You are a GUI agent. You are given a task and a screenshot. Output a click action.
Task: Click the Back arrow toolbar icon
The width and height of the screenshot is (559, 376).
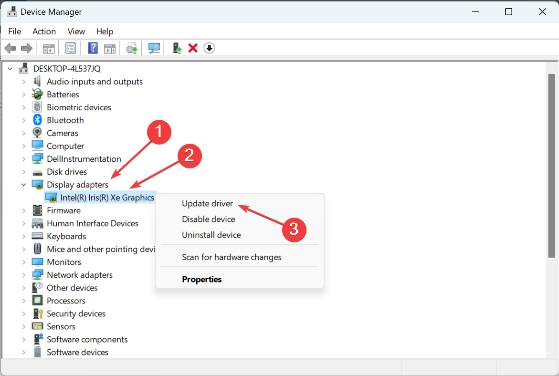point(11,48)
